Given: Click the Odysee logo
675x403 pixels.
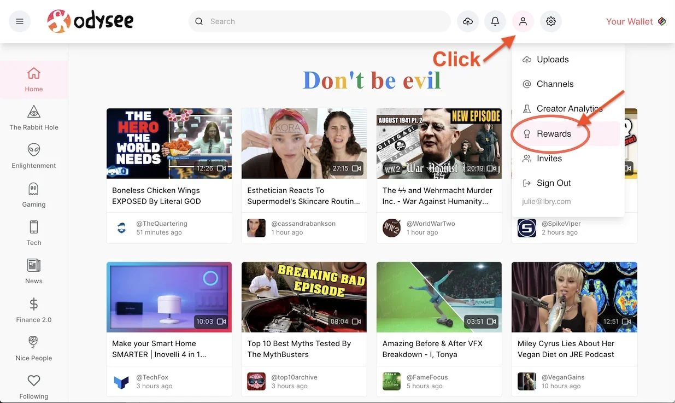Looking at the screenshot, I should point(90,21).
